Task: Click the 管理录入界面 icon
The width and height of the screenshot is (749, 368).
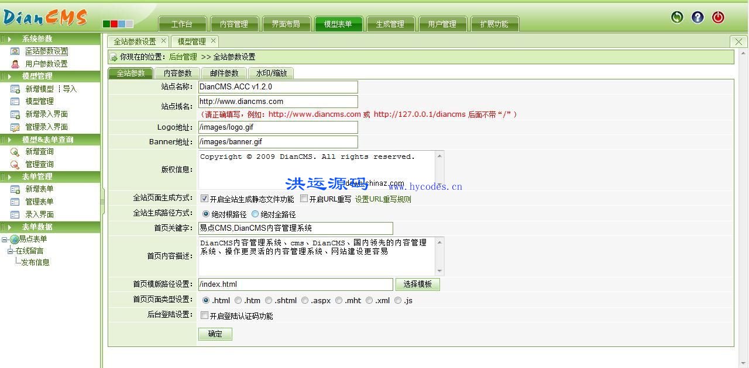Action: [15, 127]
